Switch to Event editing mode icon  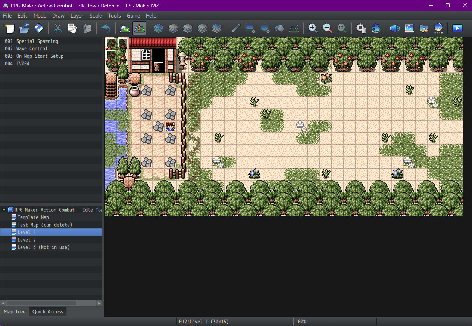[x=140, y=28]
